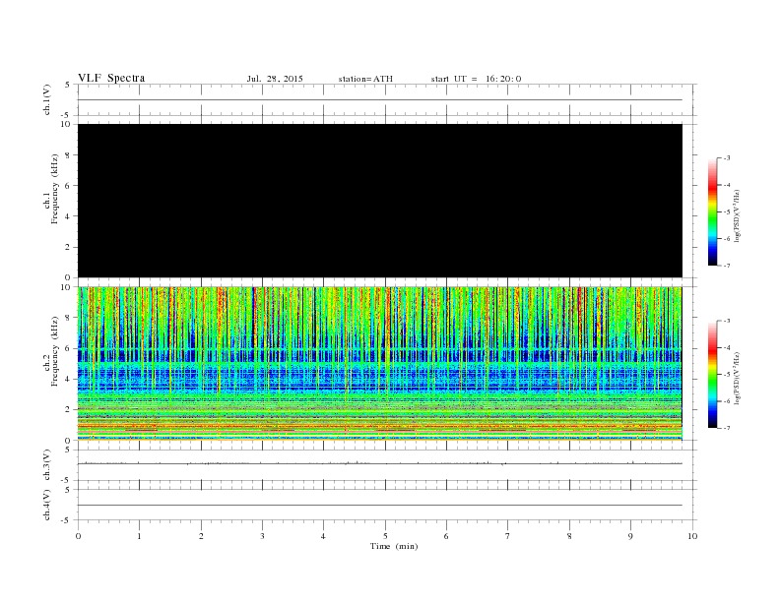Click time axis tick label "2"
780x602 pixels.
(201, 536)
